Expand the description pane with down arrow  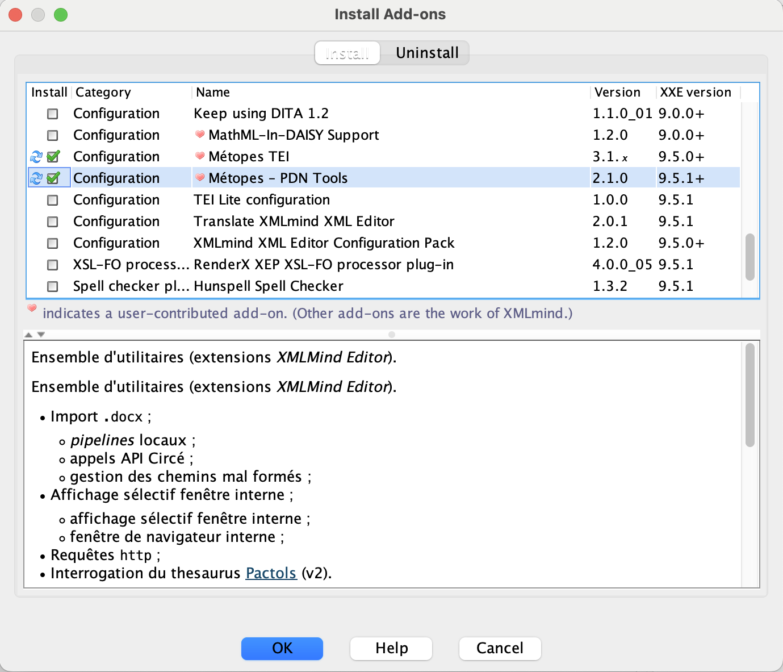click(40, 335)
